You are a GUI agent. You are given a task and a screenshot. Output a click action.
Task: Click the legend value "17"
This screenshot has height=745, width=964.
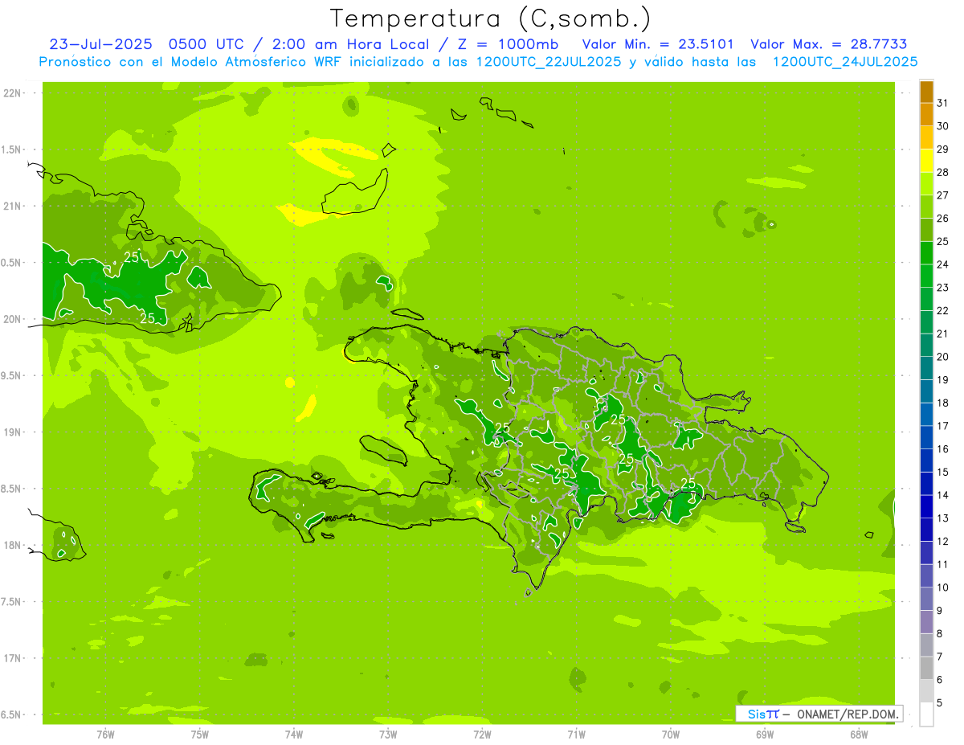coord(942,426)
